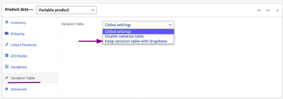Viewport: 283px width, 99px height.
Task: Open the Inventory tab
Action: pos(30,23)
